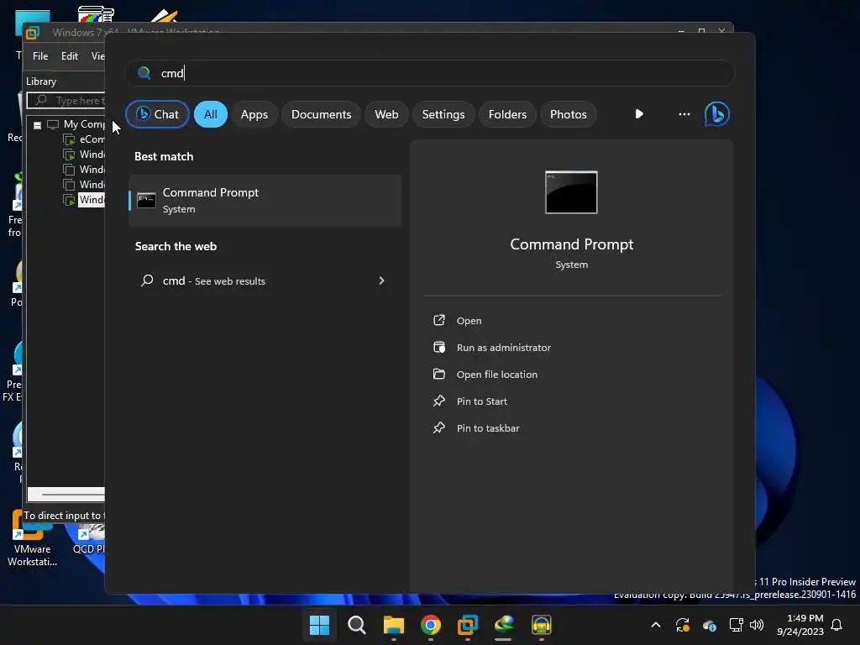The image size is (860, 645).
Task: Switch to the Web search filter
Action: (386, 114)
